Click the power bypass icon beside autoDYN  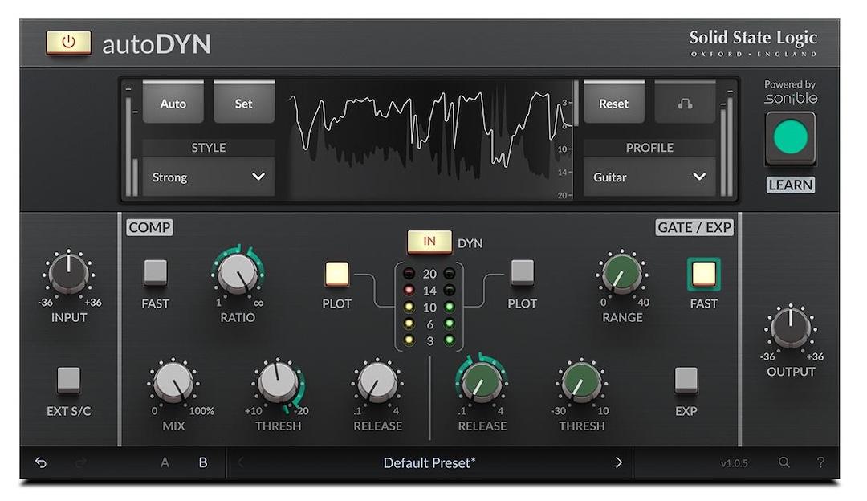(x=68, y=43)
